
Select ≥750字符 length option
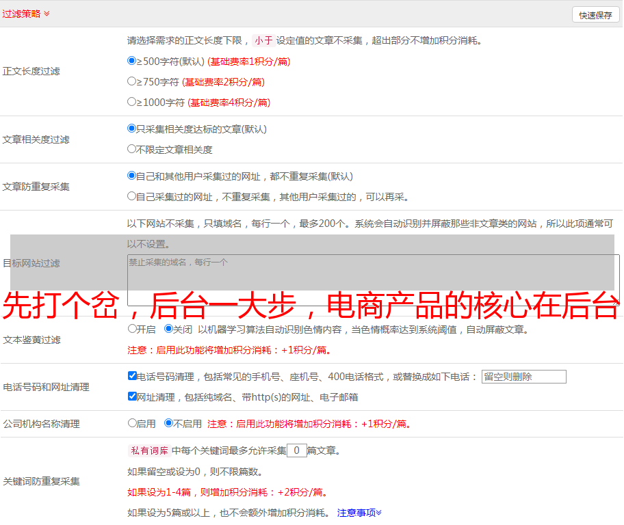[x=132, y=81]
